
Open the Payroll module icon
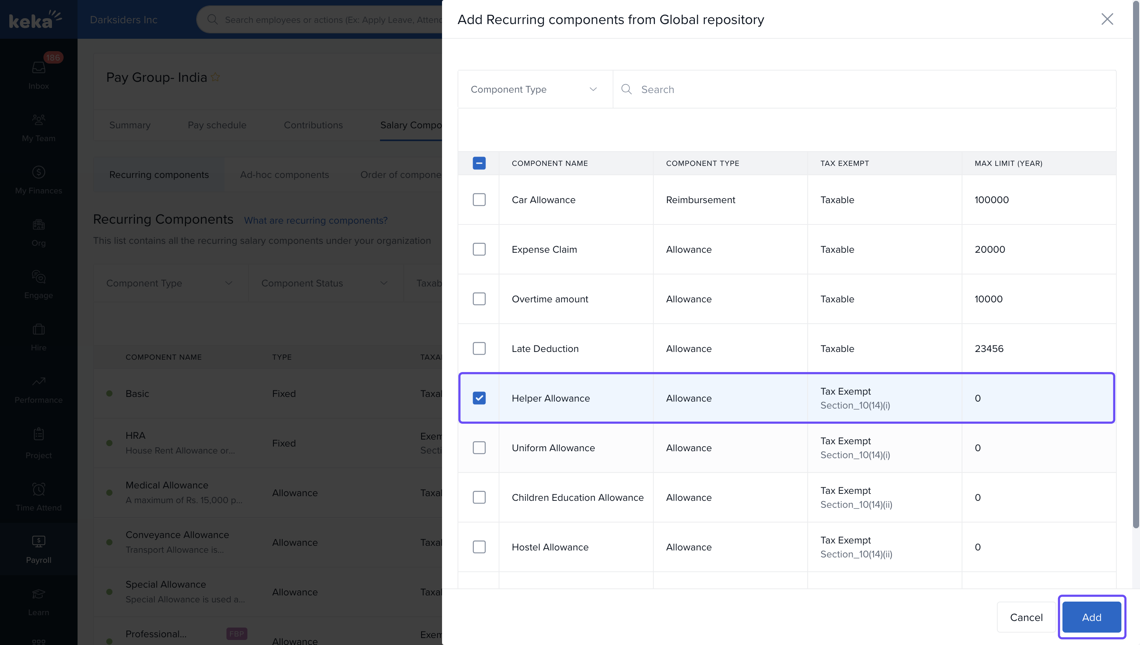coord(38,542)
